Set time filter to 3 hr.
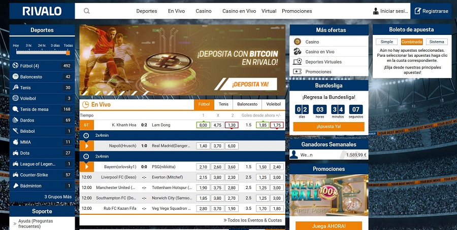The height and width of the screenshot is (230, 457). click(x=29, y=46)
